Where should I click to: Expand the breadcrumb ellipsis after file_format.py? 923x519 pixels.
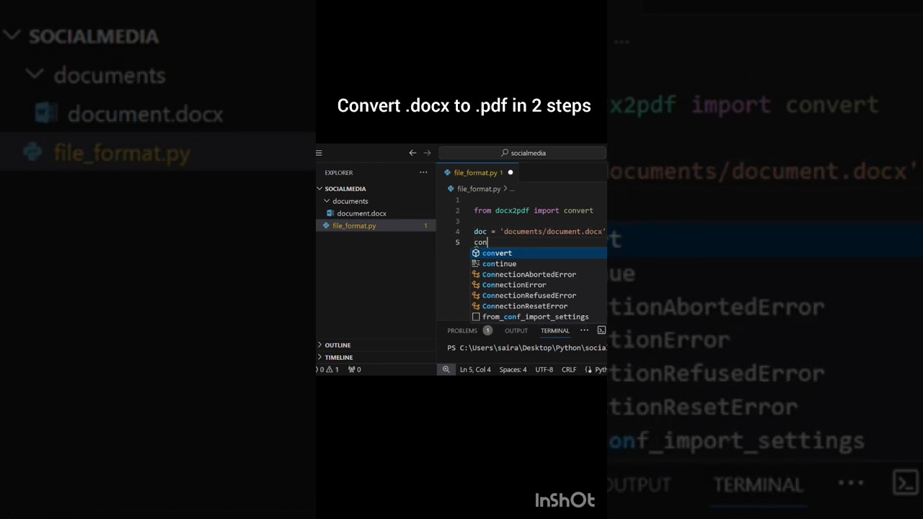(x=513, y=189)
